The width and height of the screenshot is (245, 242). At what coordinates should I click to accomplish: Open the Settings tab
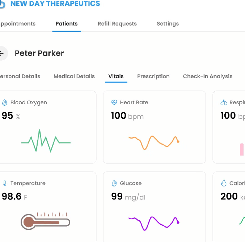[x=168, y=24]
